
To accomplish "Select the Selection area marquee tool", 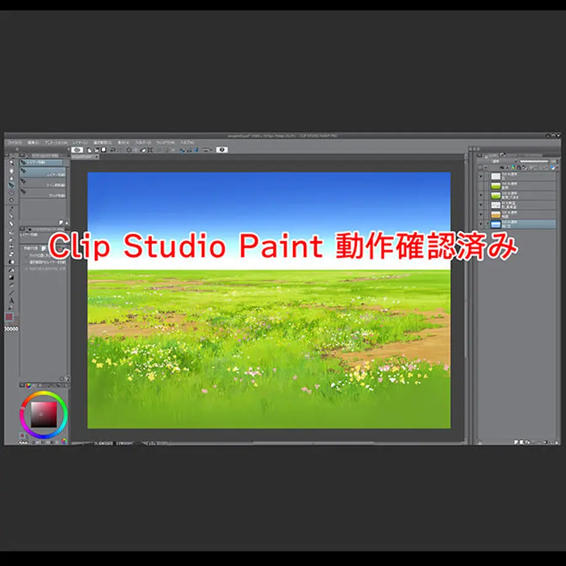I will (x=11, y=193).
